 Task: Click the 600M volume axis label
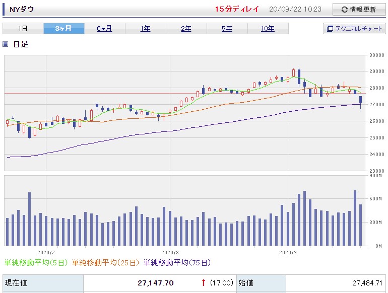click(x=375, y=198)
